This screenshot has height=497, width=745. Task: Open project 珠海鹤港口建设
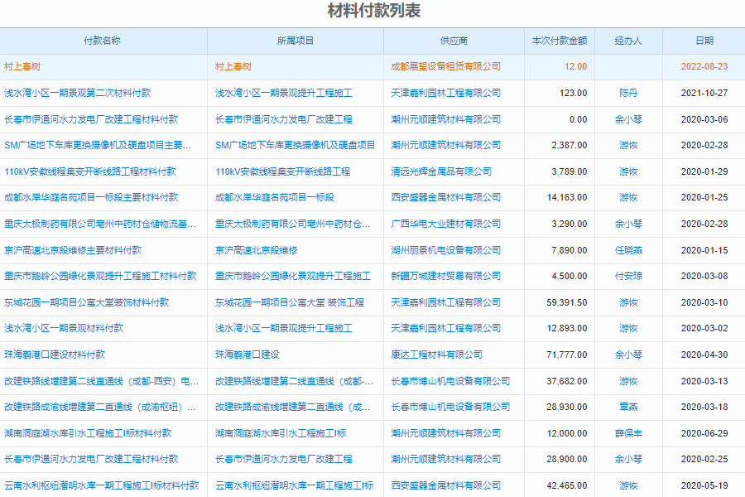(247, 355)
